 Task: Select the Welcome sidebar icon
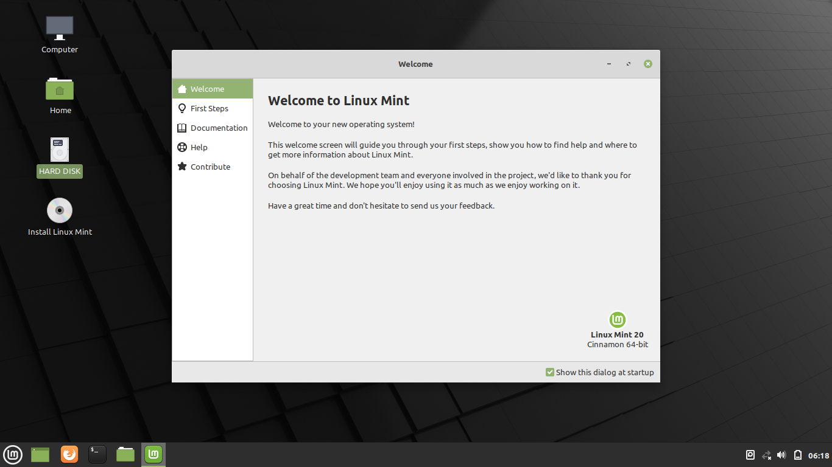coord(182,88)
